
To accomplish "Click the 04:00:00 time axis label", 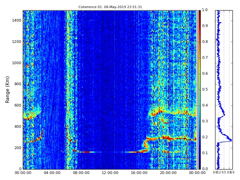I will tap(52, 173).
